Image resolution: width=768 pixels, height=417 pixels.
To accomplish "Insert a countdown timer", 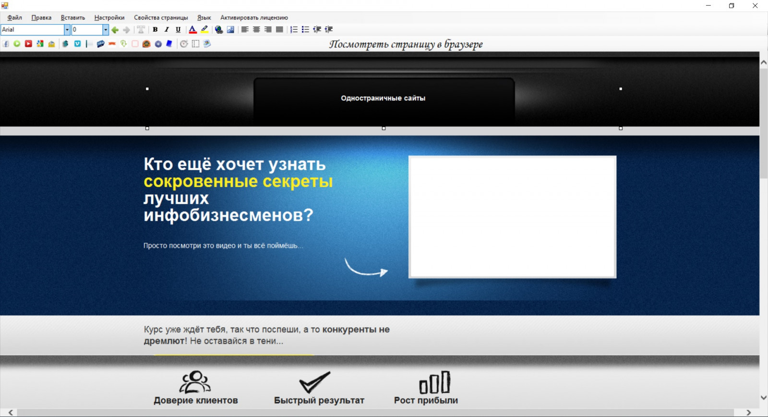I will click(x=184, y=44).
